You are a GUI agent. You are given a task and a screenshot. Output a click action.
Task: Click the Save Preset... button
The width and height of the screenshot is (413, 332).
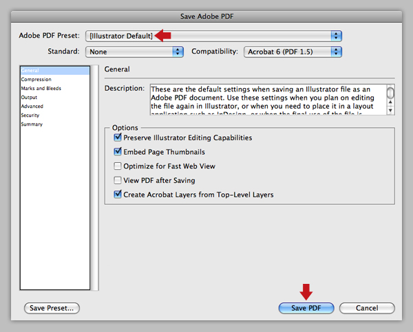52,308
